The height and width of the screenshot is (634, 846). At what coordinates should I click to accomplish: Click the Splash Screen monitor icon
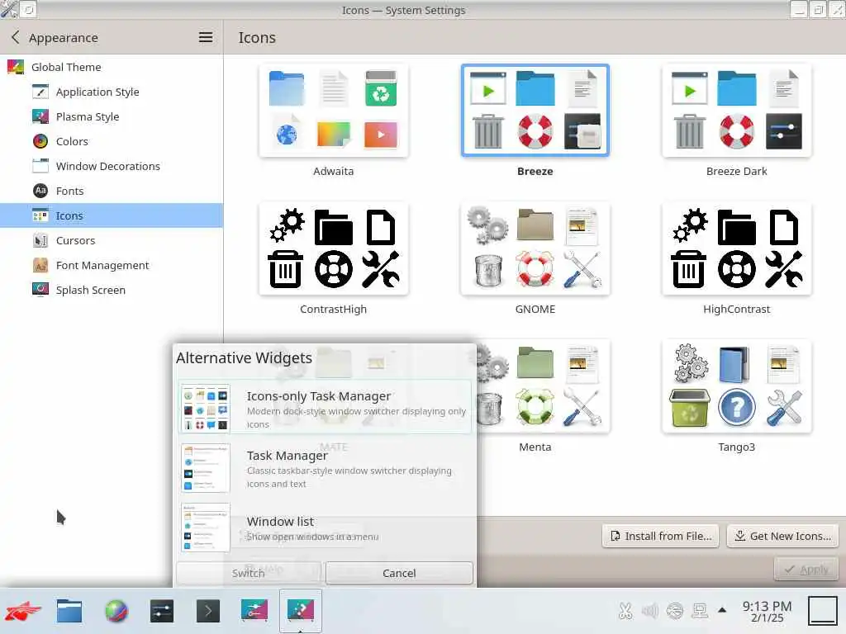pos(40,290)
